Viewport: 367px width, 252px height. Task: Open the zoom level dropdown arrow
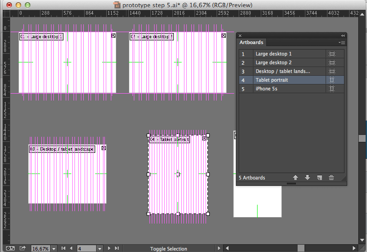click(x=54, y=248)
